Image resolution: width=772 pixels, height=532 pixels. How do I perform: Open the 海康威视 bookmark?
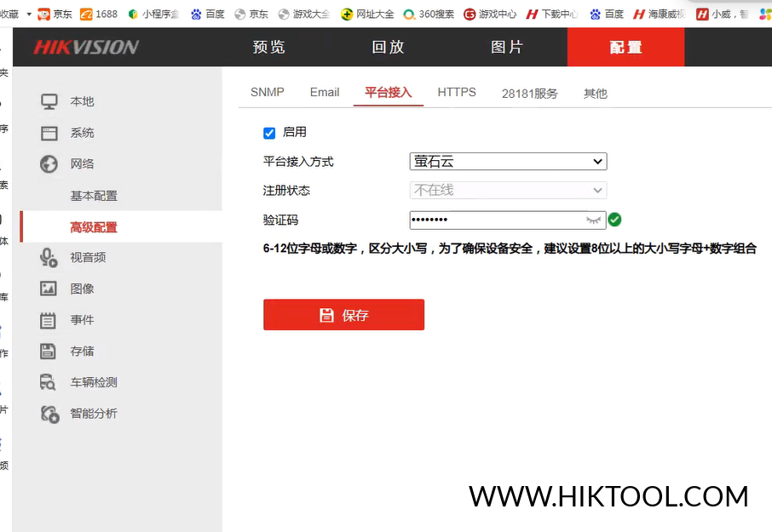[x=659, y=14]
